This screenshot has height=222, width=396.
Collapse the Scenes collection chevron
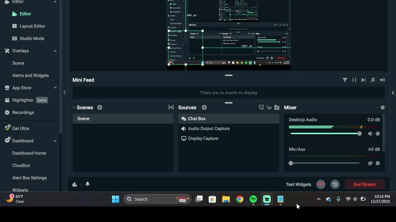(x=74, y=108)
